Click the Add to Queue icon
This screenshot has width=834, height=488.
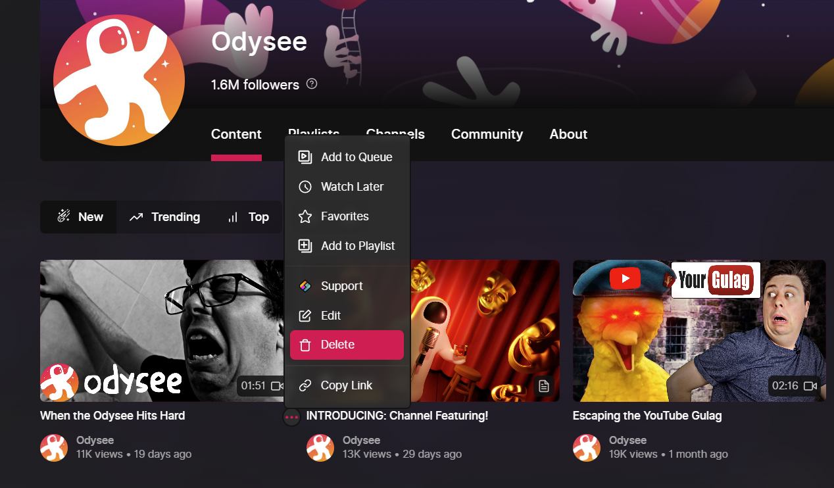tap(305, 157)
